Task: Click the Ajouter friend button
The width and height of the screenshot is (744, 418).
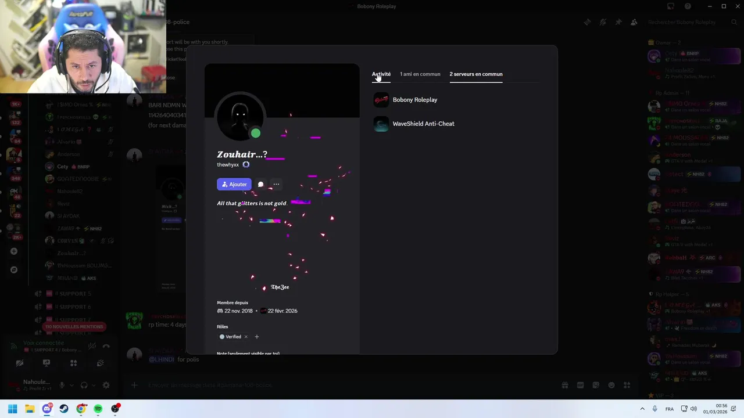Action: coord(234,184)
